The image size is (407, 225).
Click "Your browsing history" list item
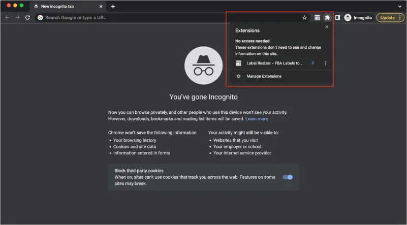pyautogui.click(x=135, y=140)
